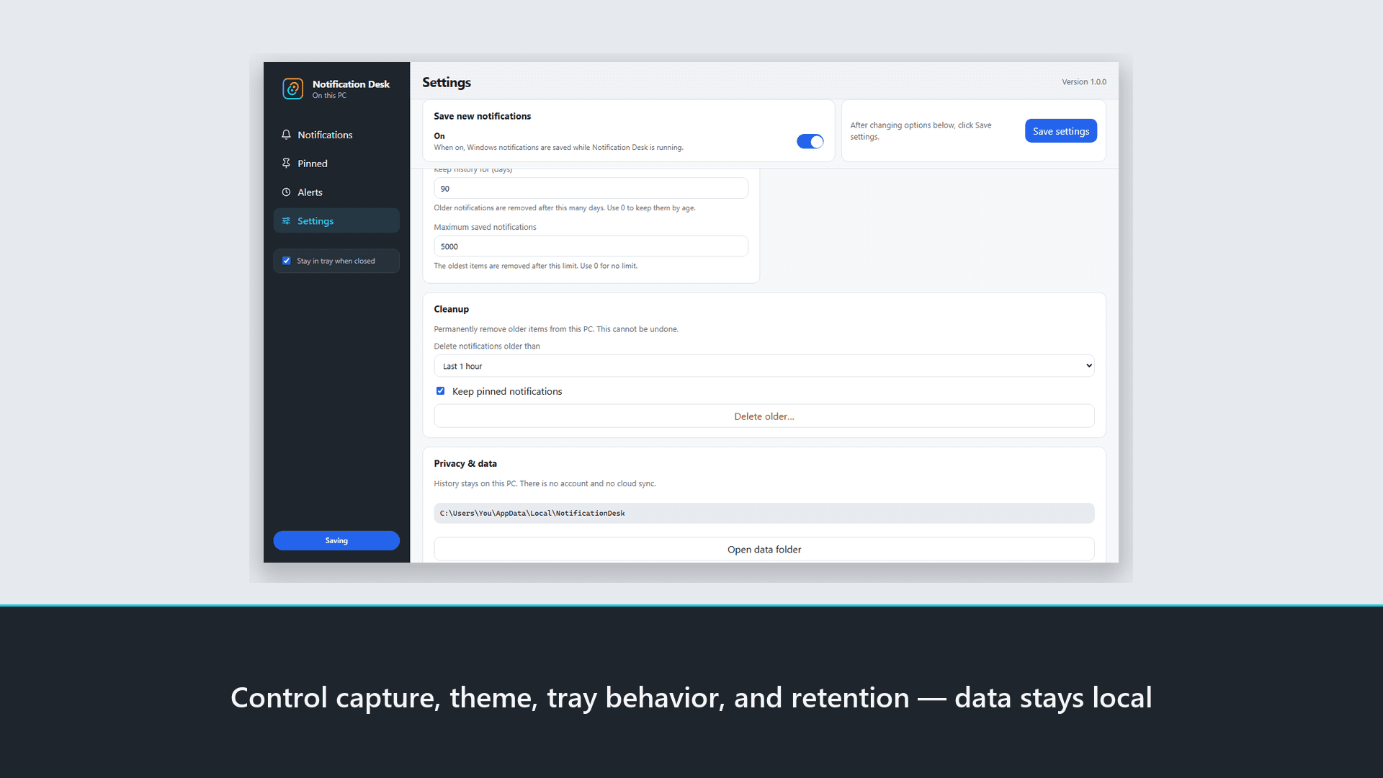The image size is (1383, 778).
Task: Click 'Maximum saved notifications' label
Action: click(485, 228)
